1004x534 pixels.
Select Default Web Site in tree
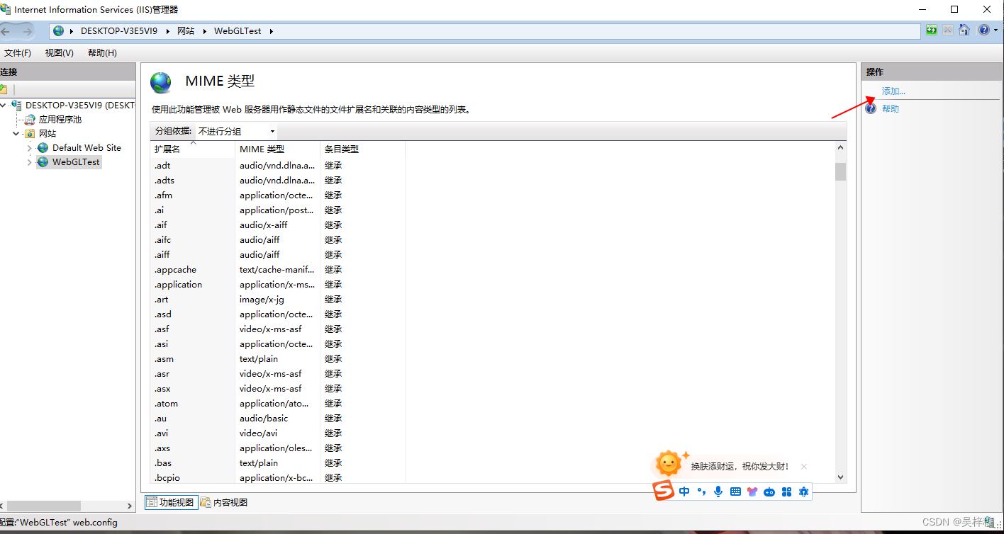point(87,148)
